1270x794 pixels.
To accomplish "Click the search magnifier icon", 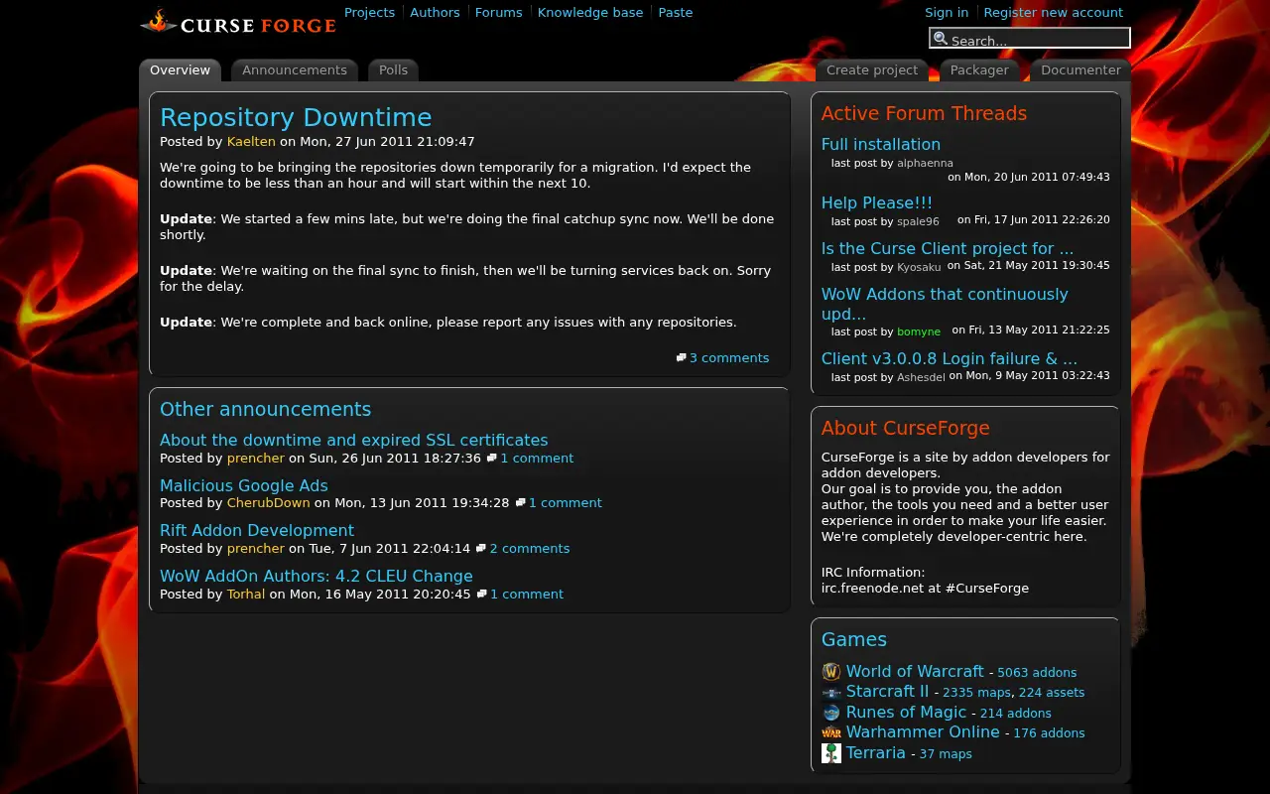I will click(941, 39).
